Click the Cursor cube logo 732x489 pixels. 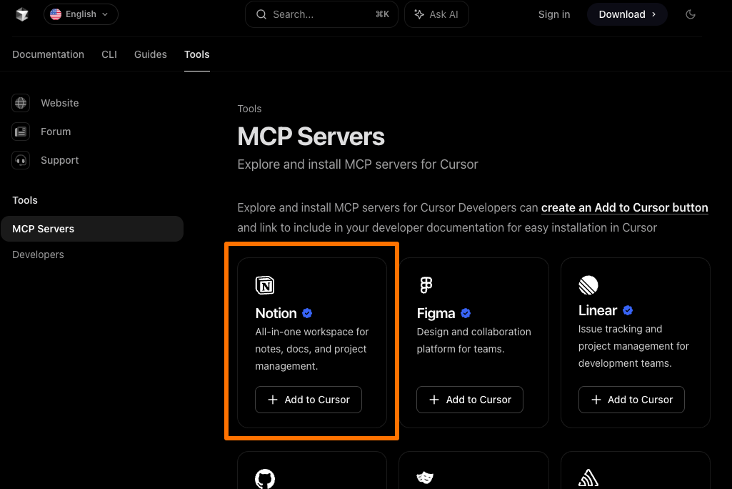(x=21, y=14)
